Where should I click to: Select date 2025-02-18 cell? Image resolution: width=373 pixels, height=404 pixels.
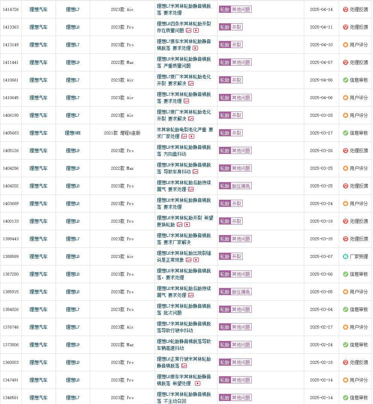321,363
